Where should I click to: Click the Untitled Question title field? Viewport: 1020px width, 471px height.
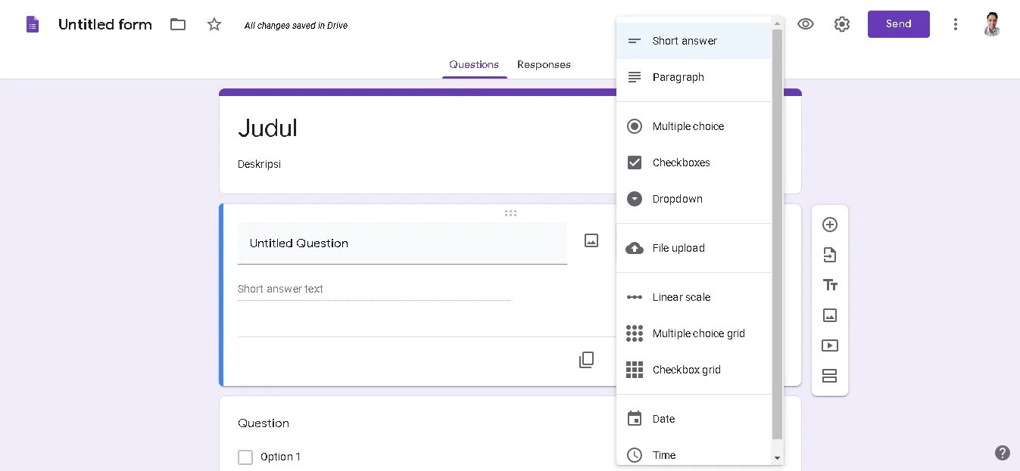tap(401, 243)
